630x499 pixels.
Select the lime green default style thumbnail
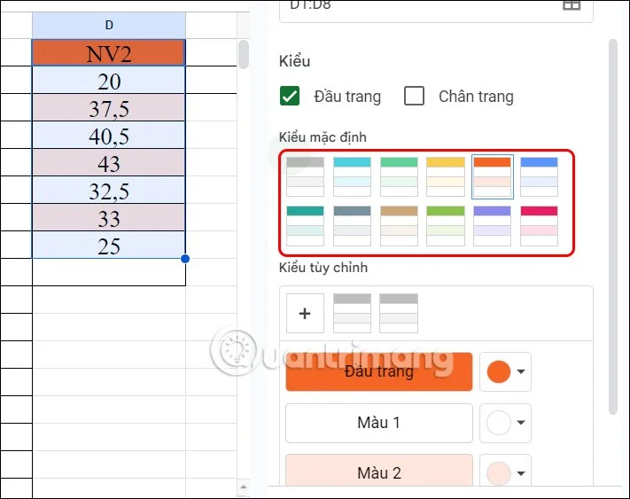[x=446, y=226]
